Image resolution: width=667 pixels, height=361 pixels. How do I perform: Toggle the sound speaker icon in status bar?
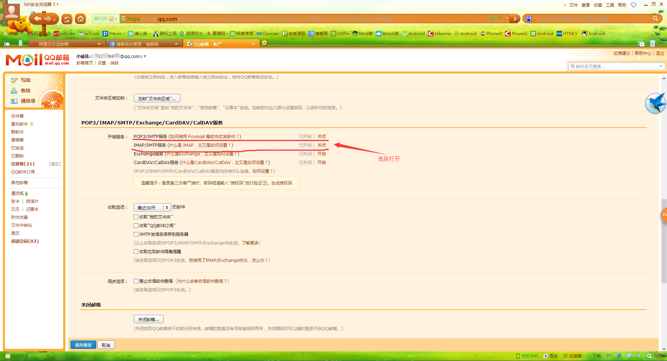(639, 356)
